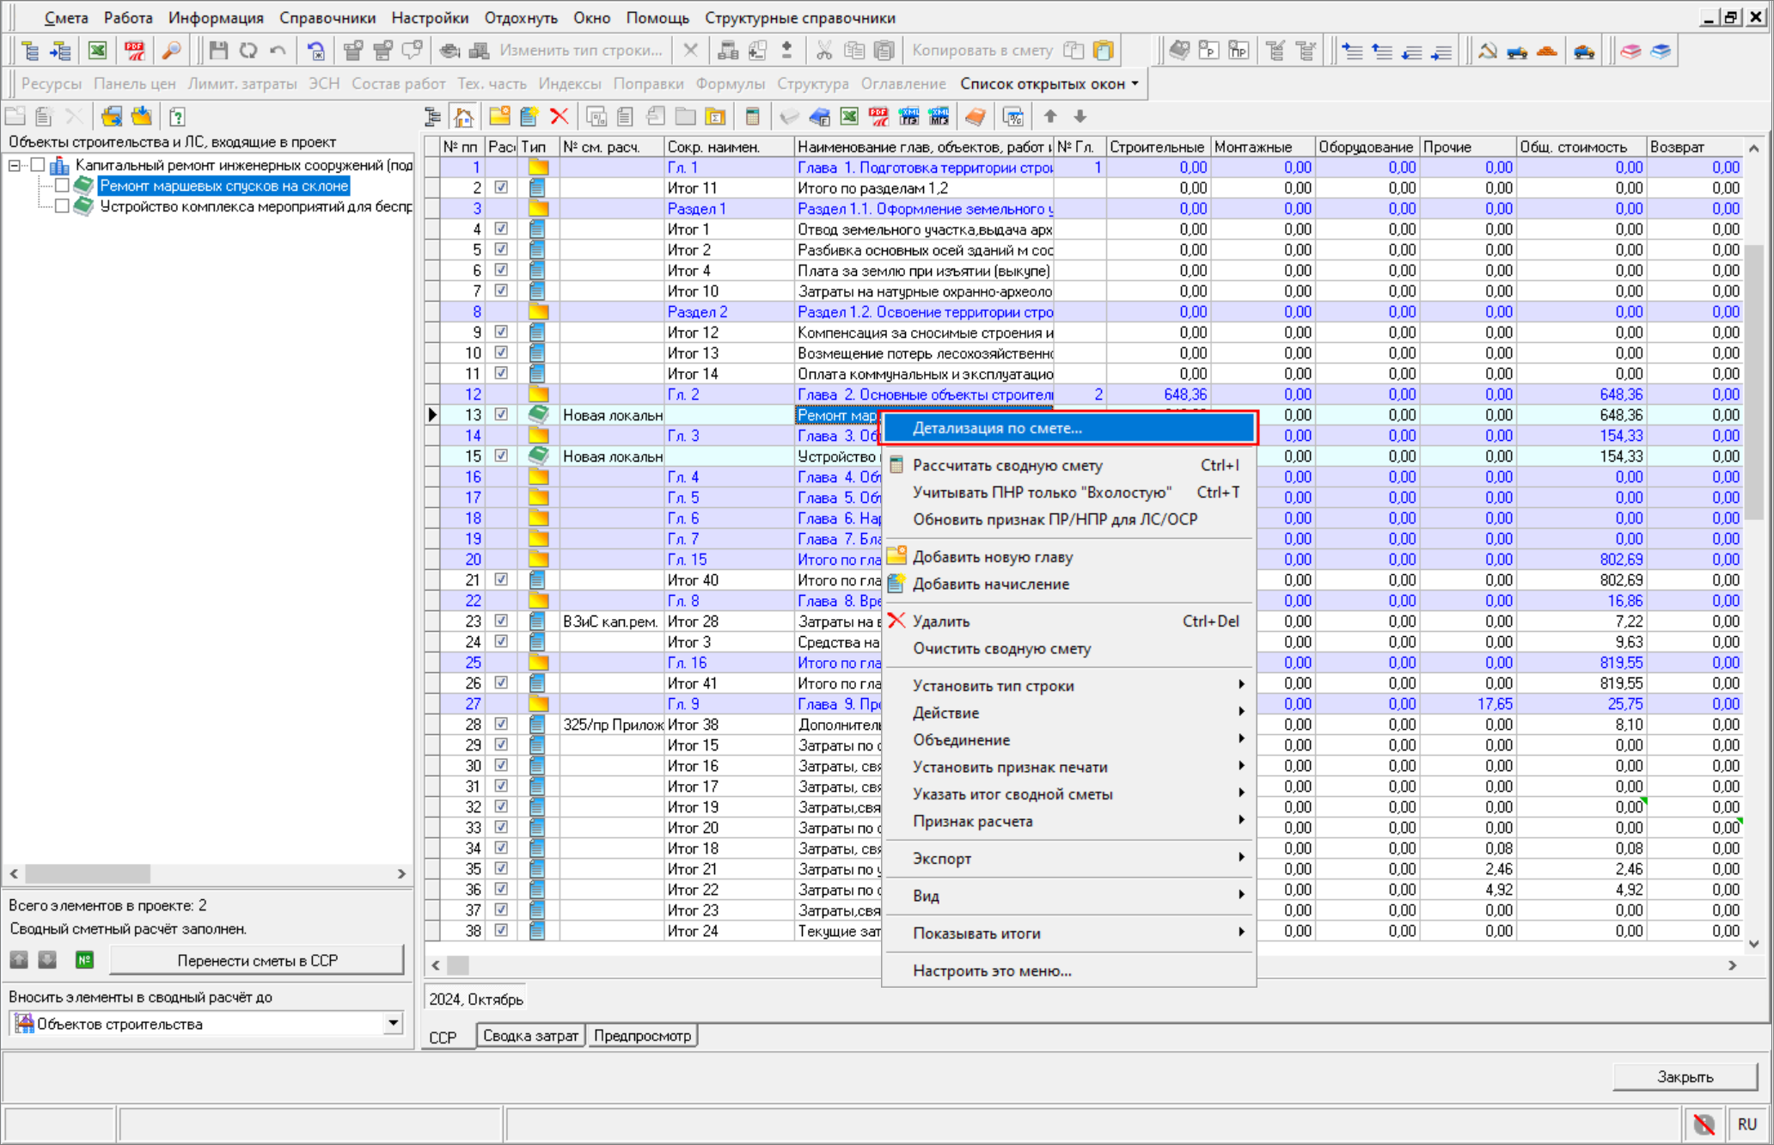Collapse the Капитальный ремонт tree node
Image resolution: width=1774 pixels, height=1145 pixels.
[x=15, y=165]
